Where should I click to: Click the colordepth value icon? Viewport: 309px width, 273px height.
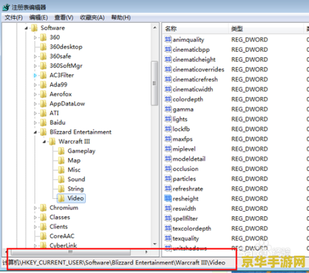pos(168,99)
